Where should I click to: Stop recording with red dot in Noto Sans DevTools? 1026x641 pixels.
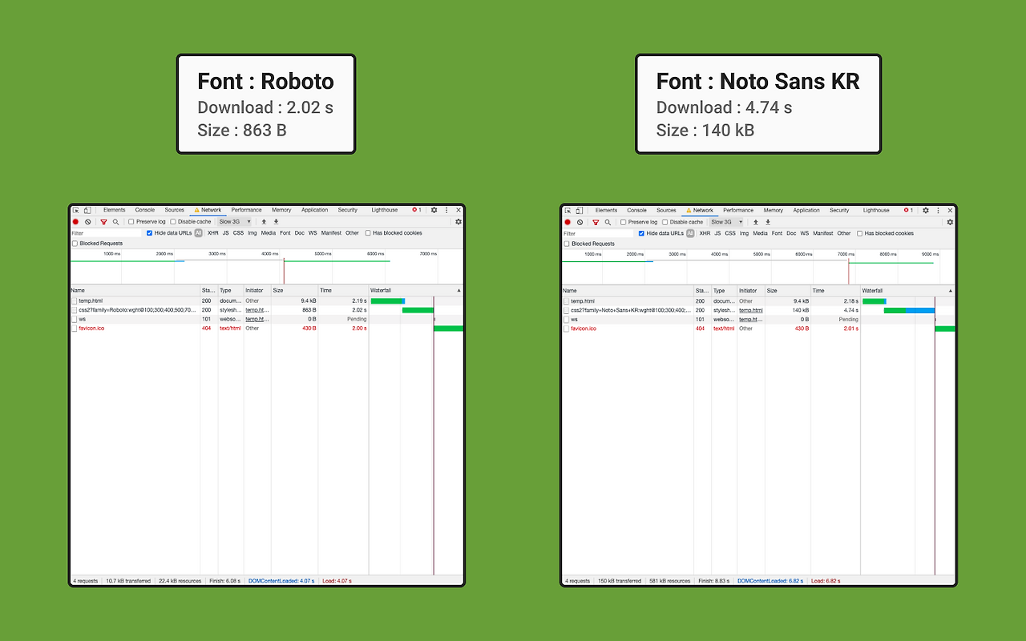pos(568,222)
